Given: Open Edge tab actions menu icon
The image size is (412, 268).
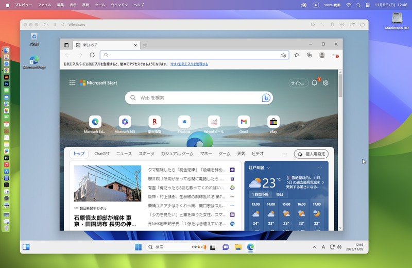Looking at the screenshot, I should [66, 45].
